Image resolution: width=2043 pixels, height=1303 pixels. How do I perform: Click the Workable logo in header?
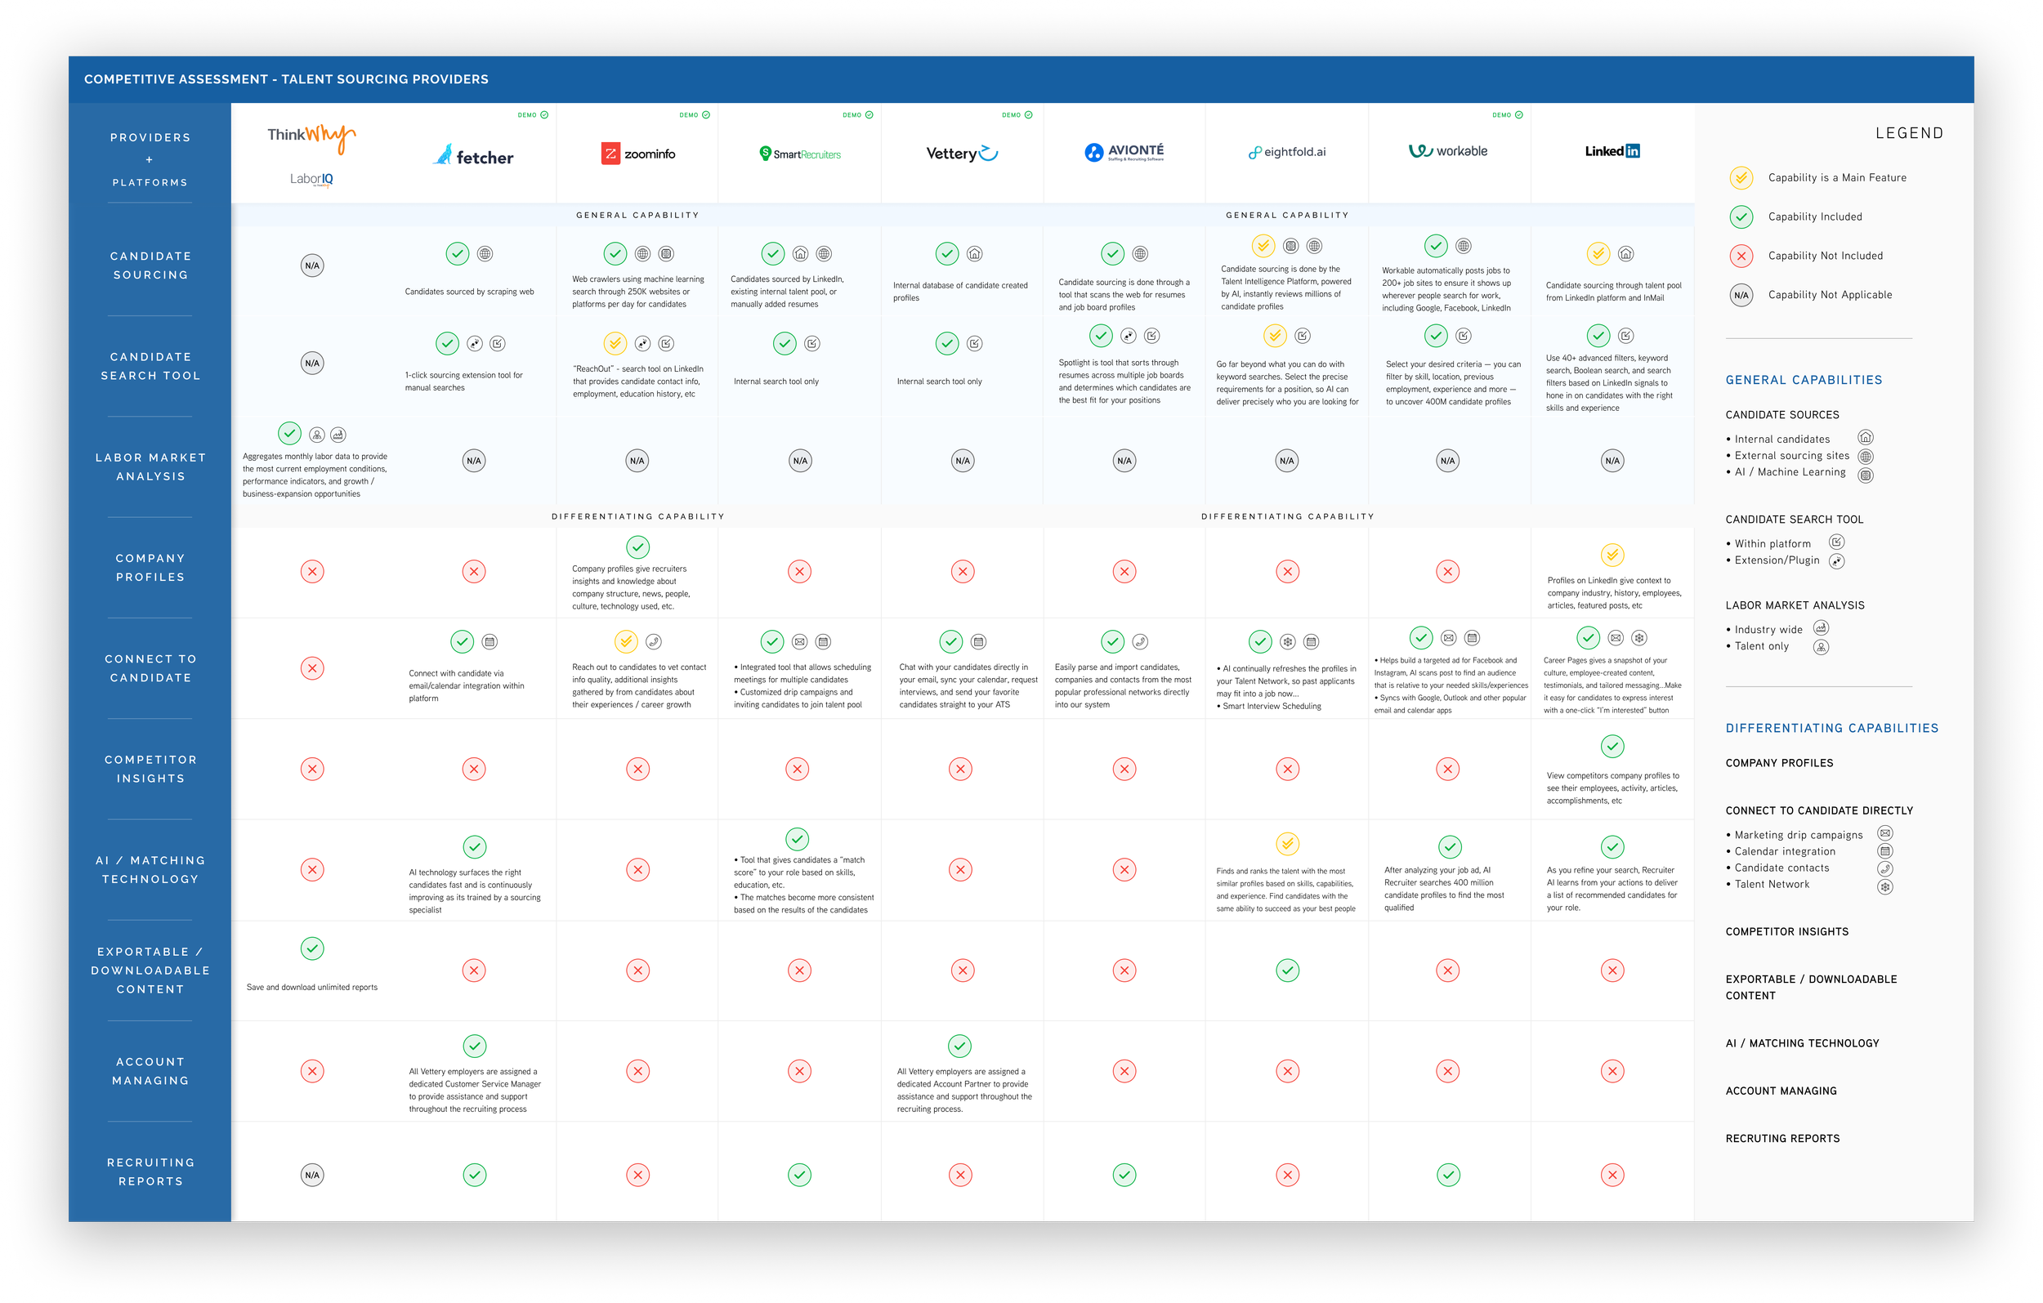(x=1447, y=151)
